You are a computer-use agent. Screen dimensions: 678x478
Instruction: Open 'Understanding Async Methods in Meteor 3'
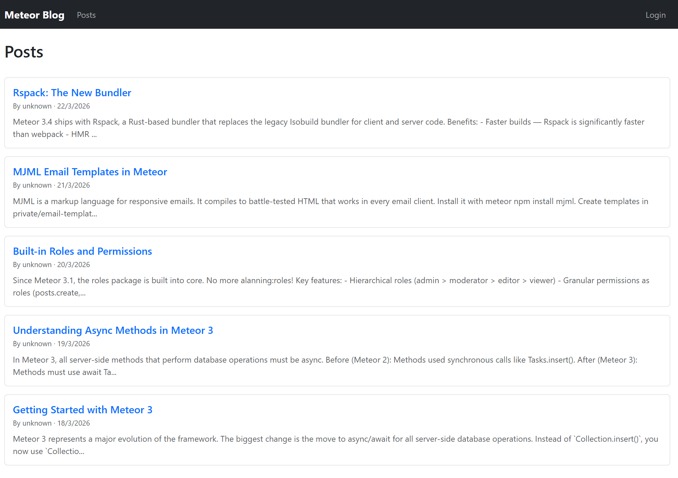coord(113,330)
